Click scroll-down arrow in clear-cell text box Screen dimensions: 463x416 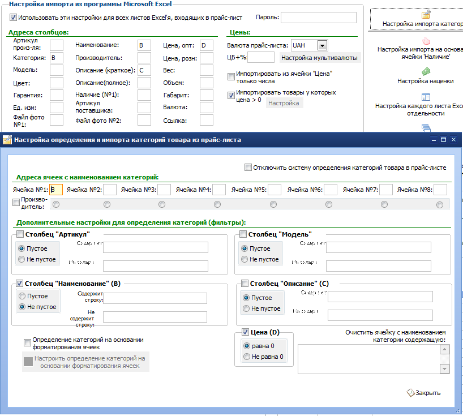click(445, 369)
